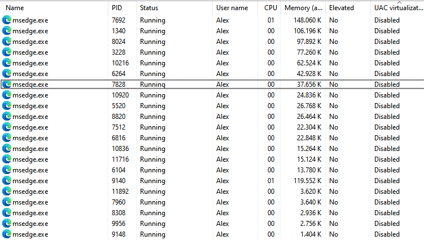Viewport: 424px width, 240px height.
Task: Sort by the Memory column header
Action: pos(303,8)
